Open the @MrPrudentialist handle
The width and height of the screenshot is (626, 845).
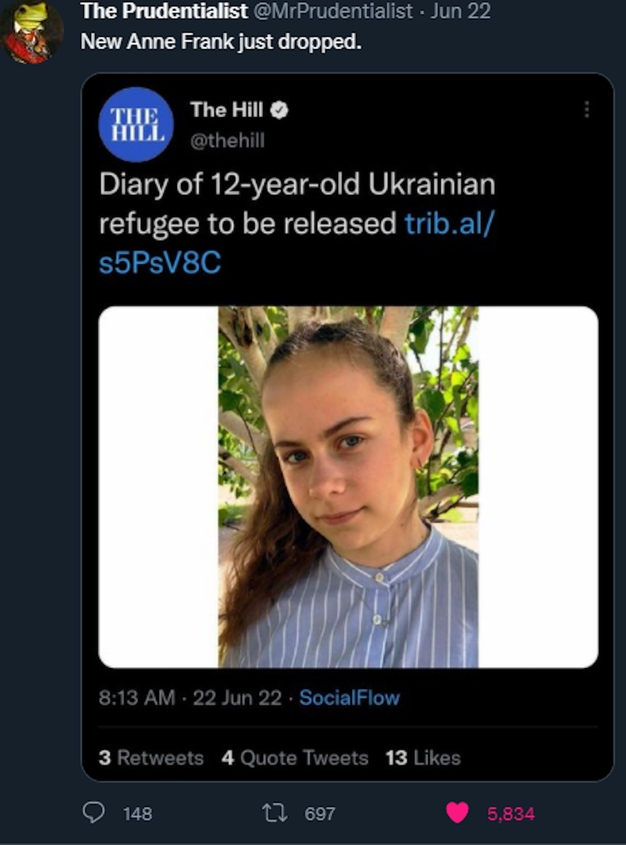point(333,11)
